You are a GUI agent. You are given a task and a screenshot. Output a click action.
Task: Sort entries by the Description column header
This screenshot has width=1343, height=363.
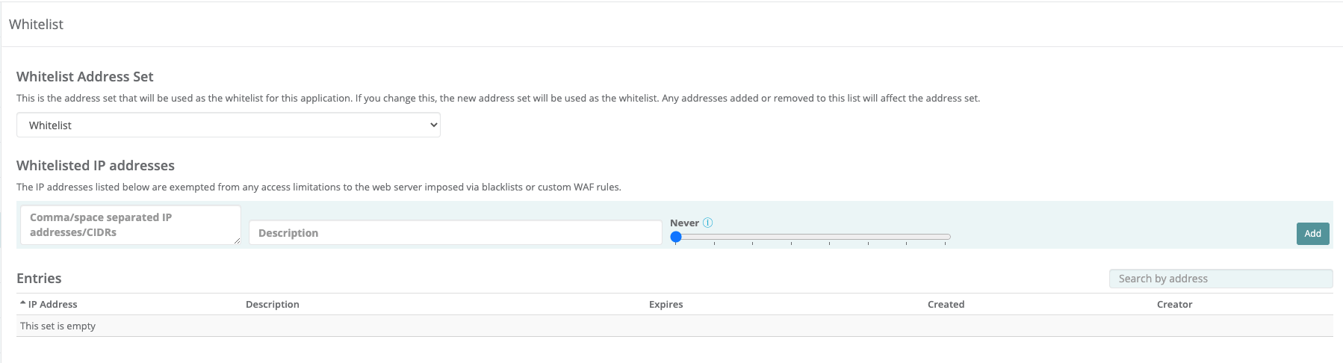pyautogui.click(x=273, y=305)
